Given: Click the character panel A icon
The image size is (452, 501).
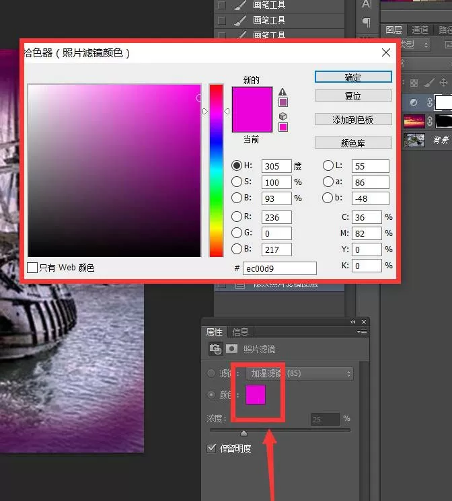Looking at the screenshot, I should click(x=367, y=4).
